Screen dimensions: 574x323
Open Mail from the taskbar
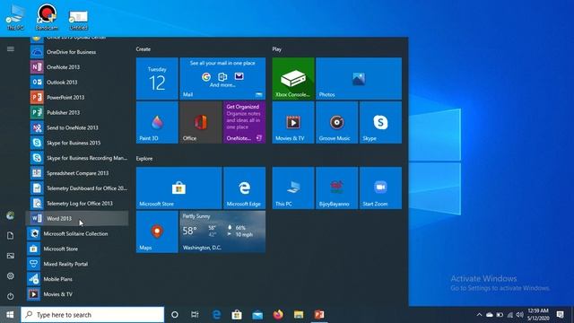pos(257,315)
